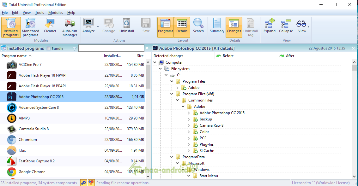Toggle the Programs layout pane

coord(166,27)
